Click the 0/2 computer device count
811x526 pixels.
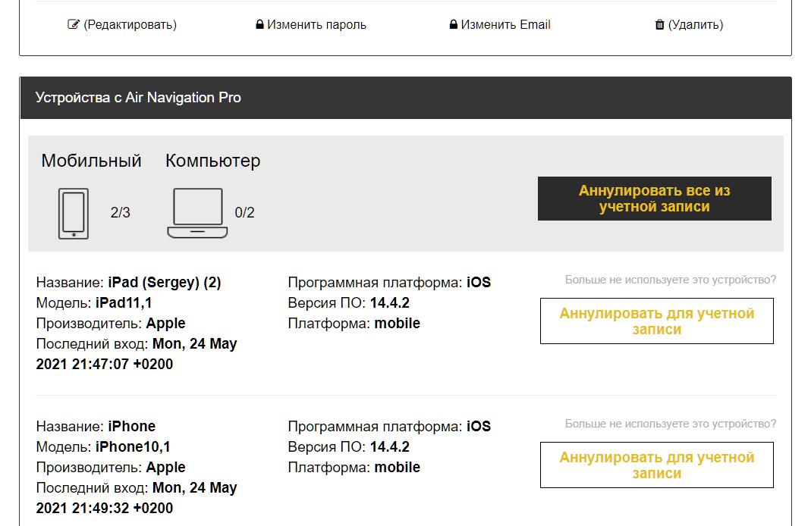click(244, 213)
